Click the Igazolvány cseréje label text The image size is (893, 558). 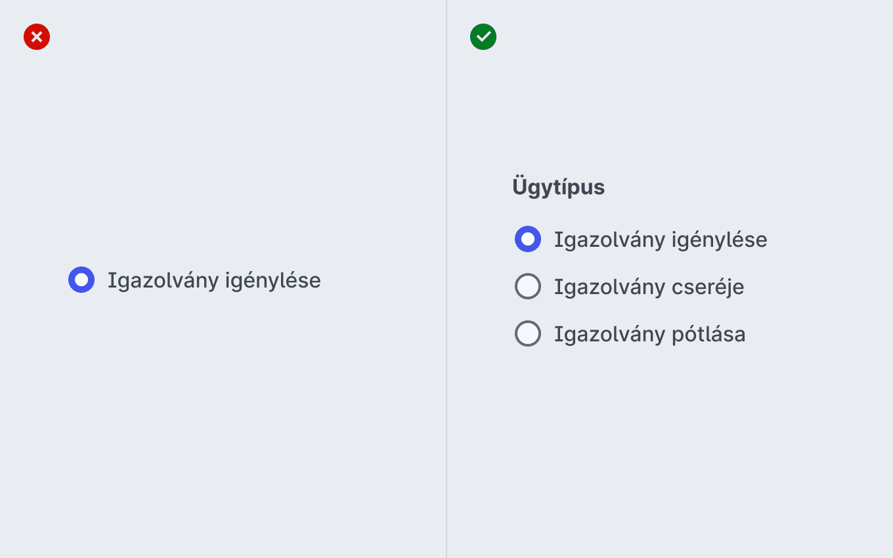tap(649, 287)
